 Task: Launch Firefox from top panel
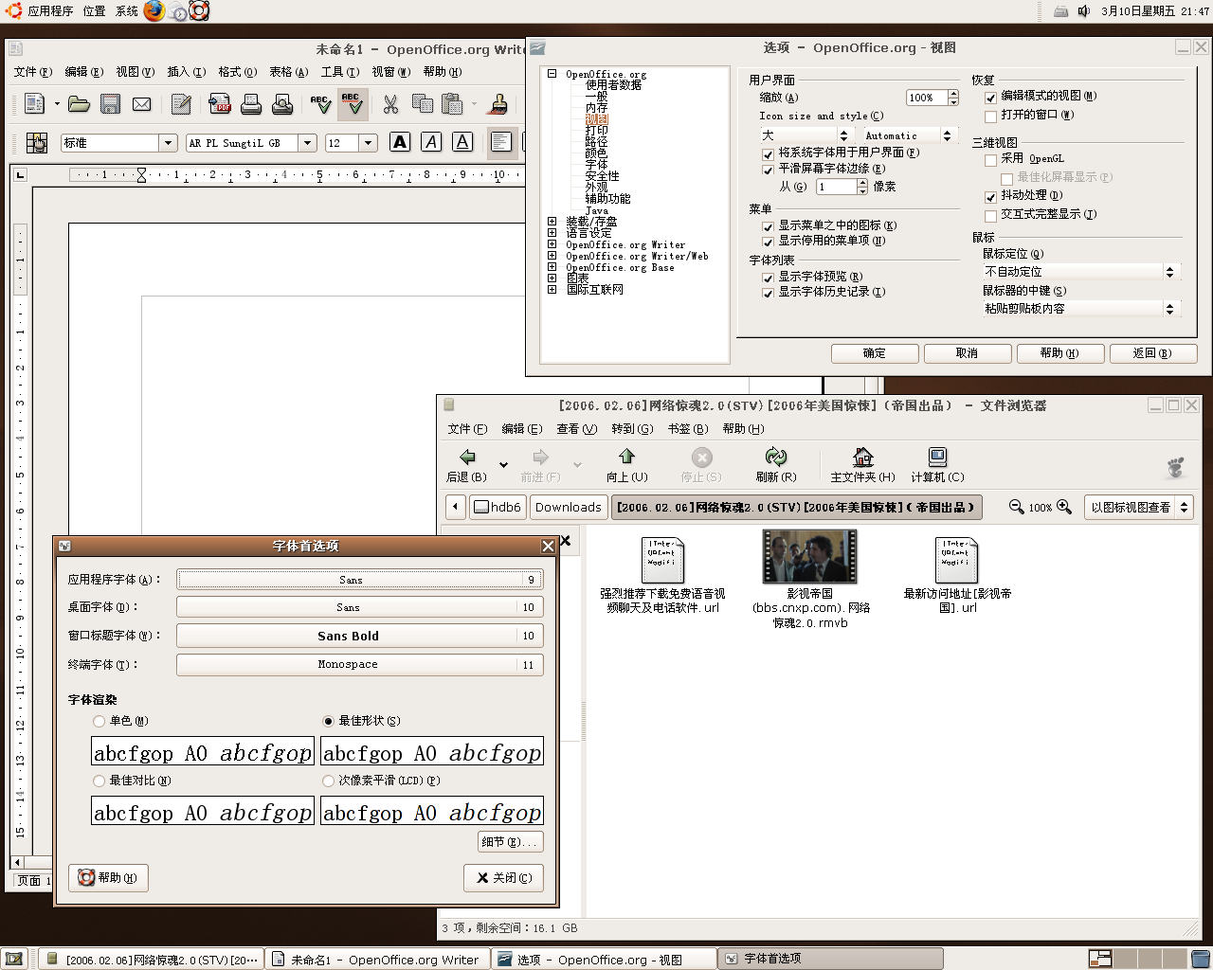(154, 11)
